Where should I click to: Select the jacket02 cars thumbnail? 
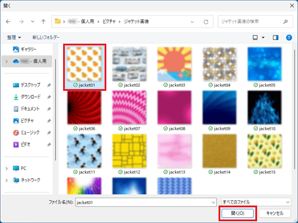129,64
